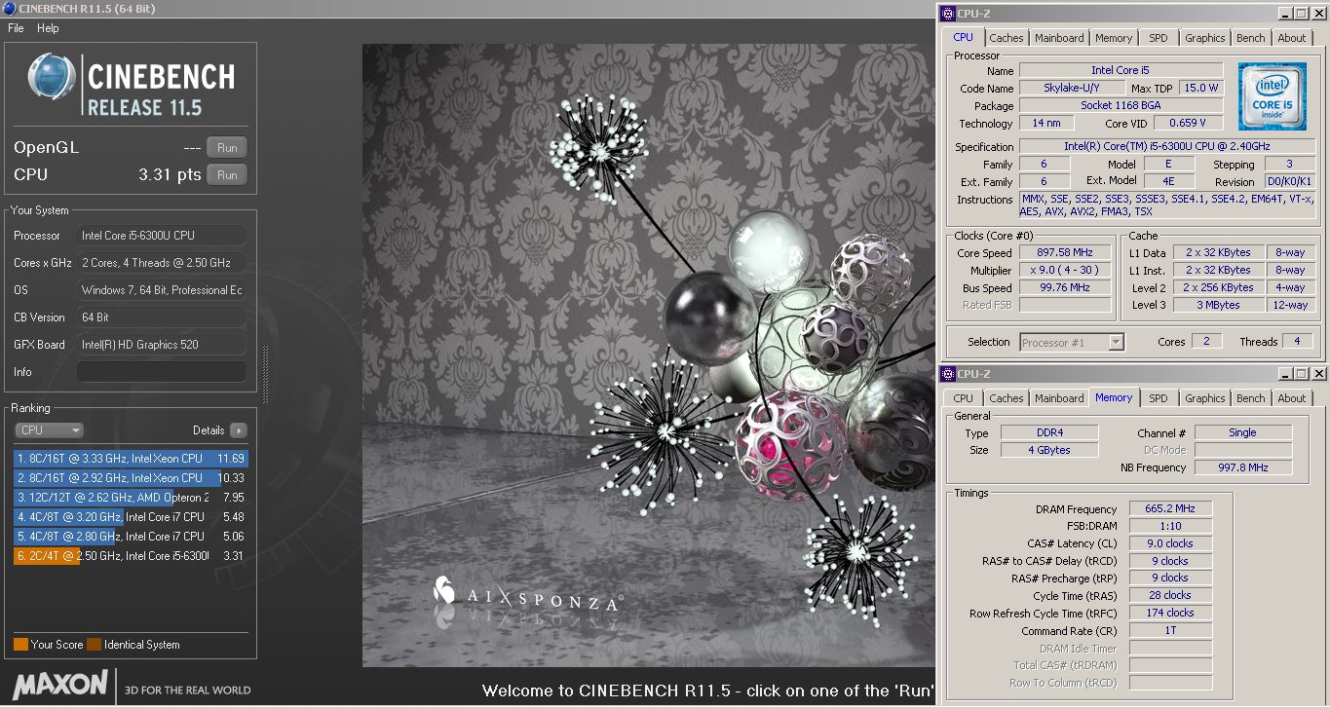Select ranking row 2C/4T Core i5-6300U

point(131,556)
